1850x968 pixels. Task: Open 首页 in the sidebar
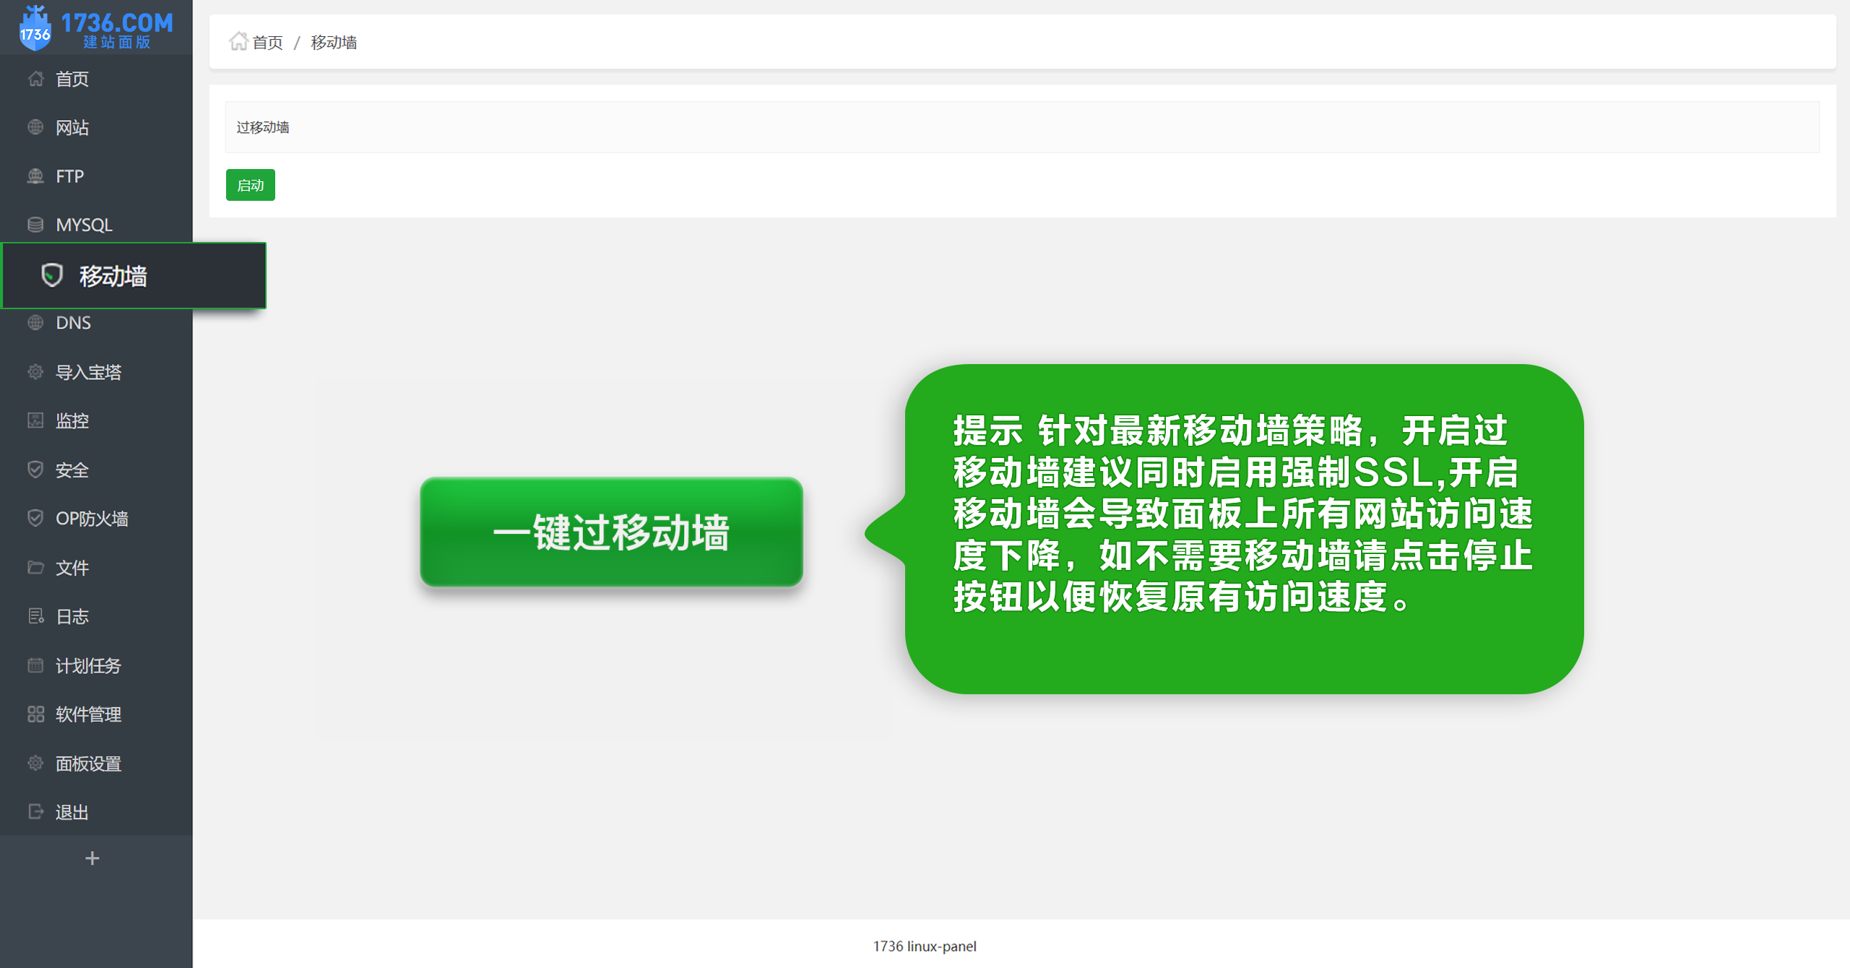coord(96,79)
